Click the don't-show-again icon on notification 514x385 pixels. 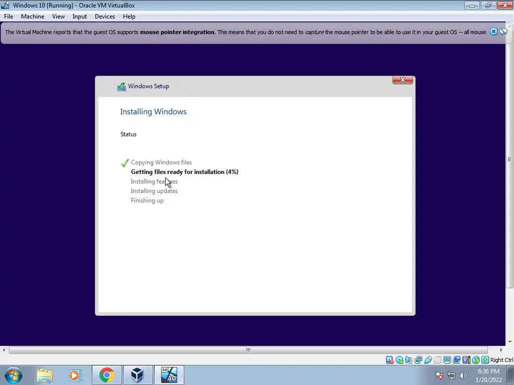[503, 32]
